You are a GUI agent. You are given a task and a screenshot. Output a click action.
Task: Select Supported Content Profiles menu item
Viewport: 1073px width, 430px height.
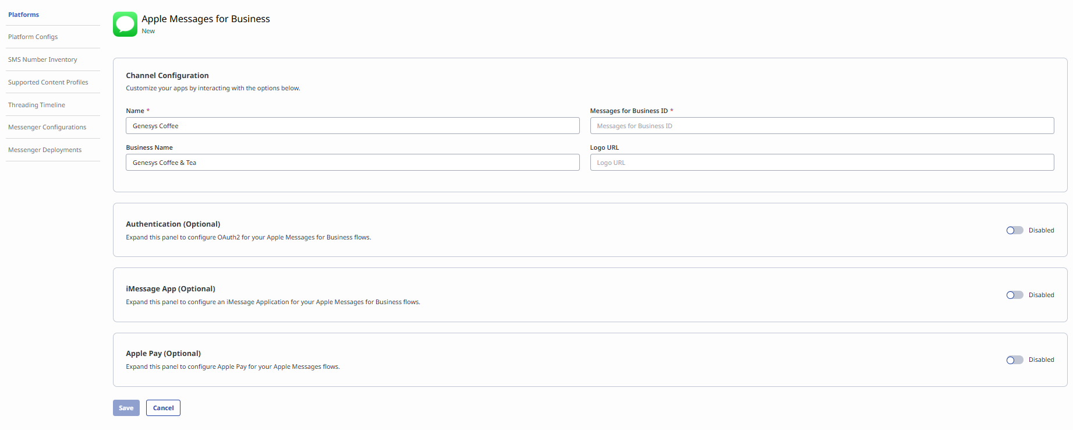click(48, 82)
